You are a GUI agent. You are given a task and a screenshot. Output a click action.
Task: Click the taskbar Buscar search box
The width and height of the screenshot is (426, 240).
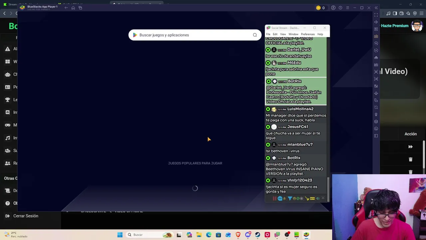[x=150, y=235]
